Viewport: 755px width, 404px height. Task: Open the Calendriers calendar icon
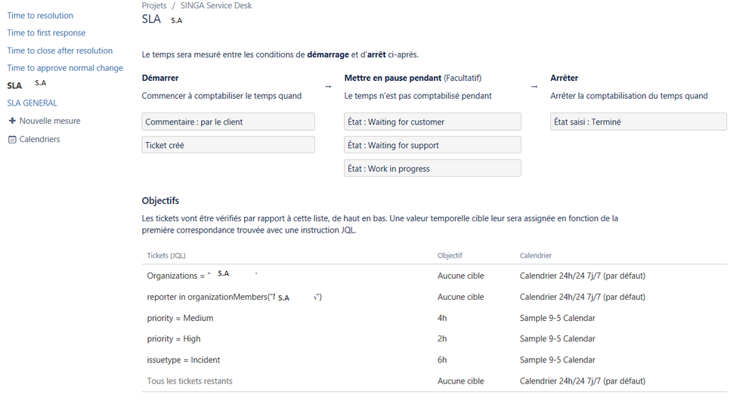point(13,140)
